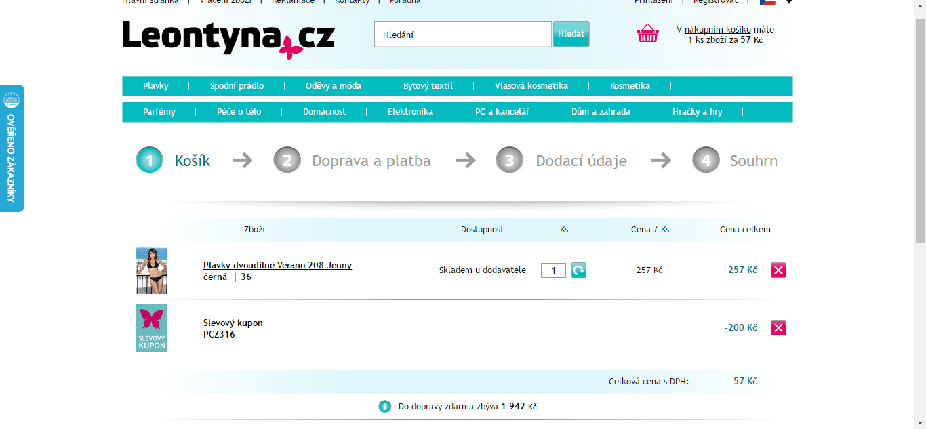926x429 pixels.
Task: Click the info icon beside free shipping note
Action: click(384, 407)
